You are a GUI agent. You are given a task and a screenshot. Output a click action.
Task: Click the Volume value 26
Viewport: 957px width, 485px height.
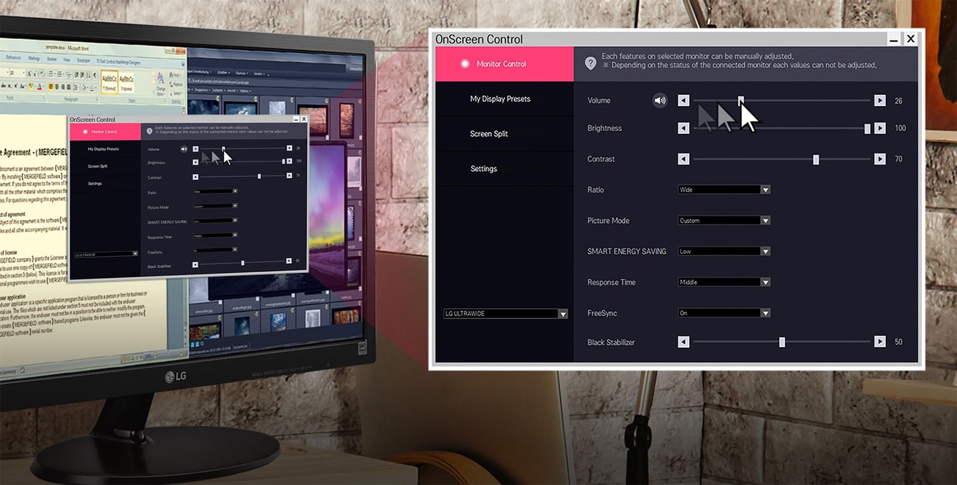click(899, 101)
